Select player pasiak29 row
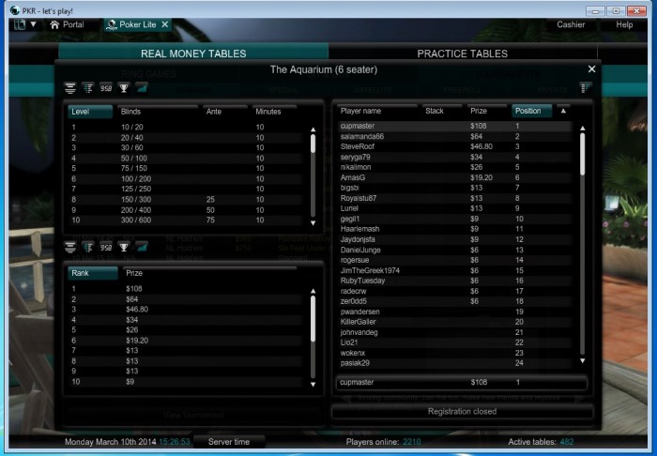The height and width of the screenshot is (456, 657). coord(454,363)
